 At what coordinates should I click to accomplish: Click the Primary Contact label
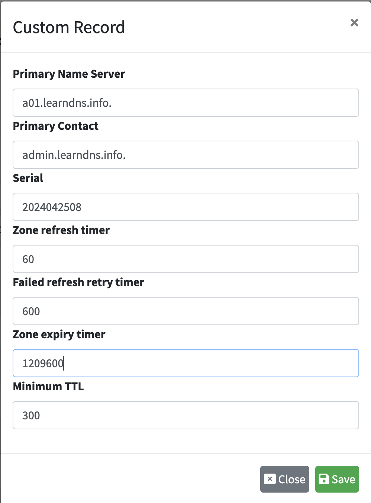coord(56,126)
